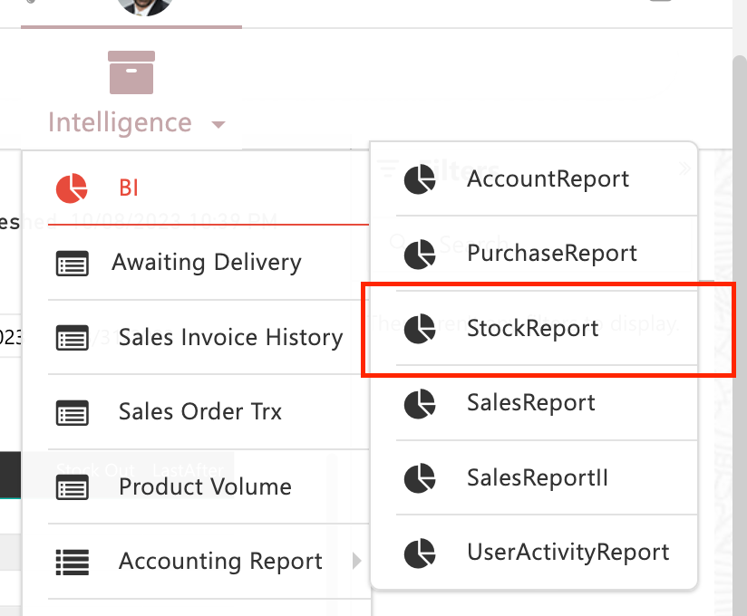The width and height of the screenshot is (747, 616).
Task: Open Sales Order Trx menu item
Action: [x=200, y=412]
